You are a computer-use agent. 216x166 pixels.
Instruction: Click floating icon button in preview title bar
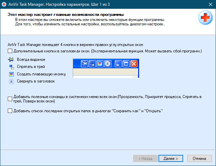(x=100, y=64)
